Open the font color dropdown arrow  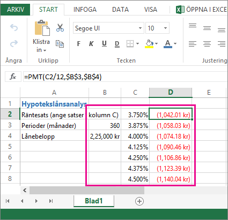175,43
